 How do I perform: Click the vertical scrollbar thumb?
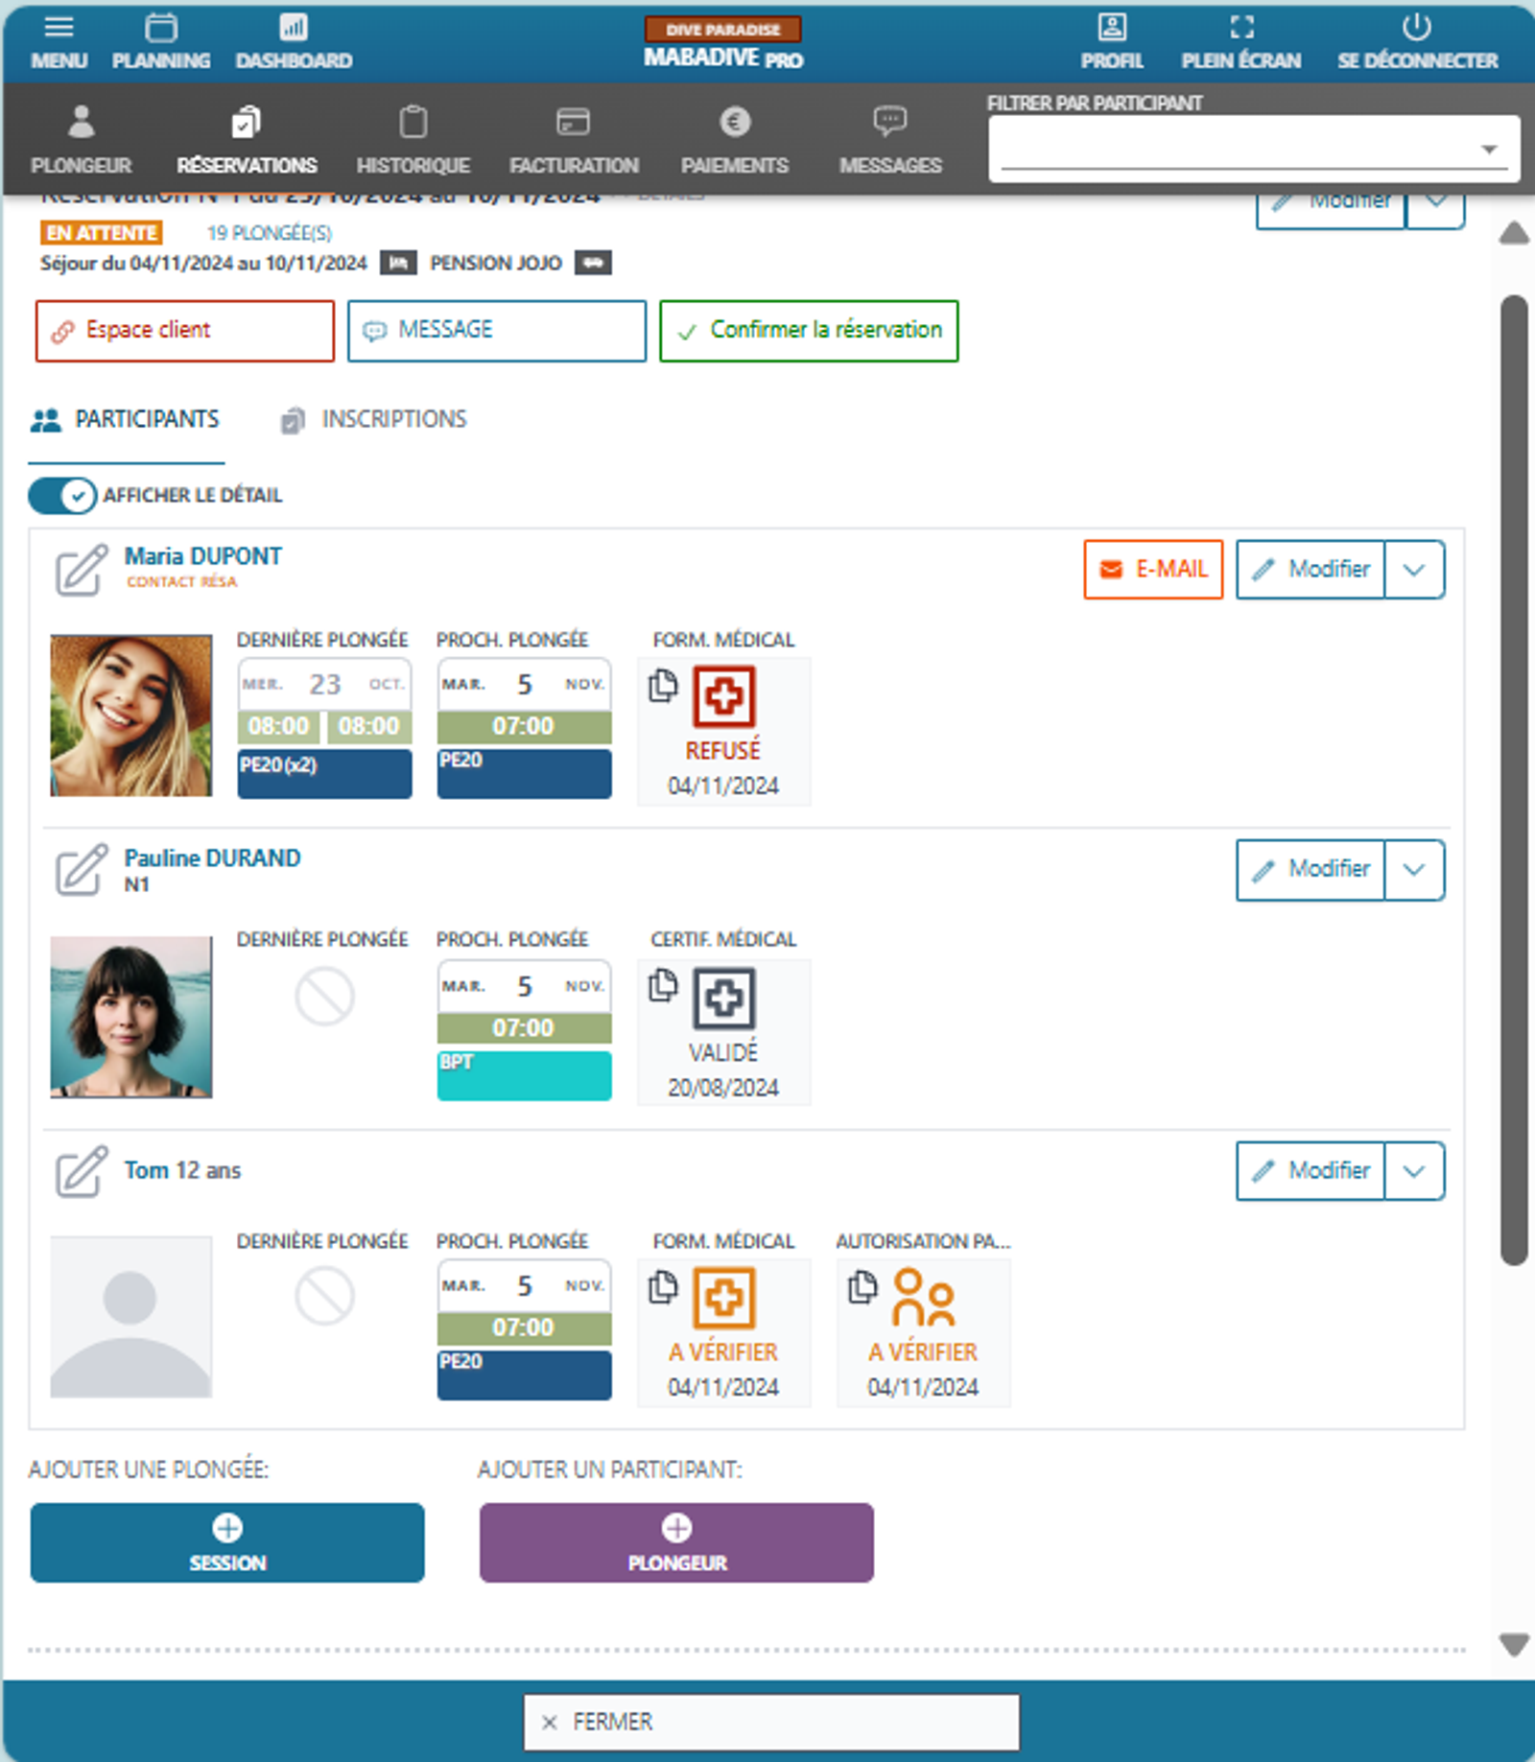pos(1514,780)
